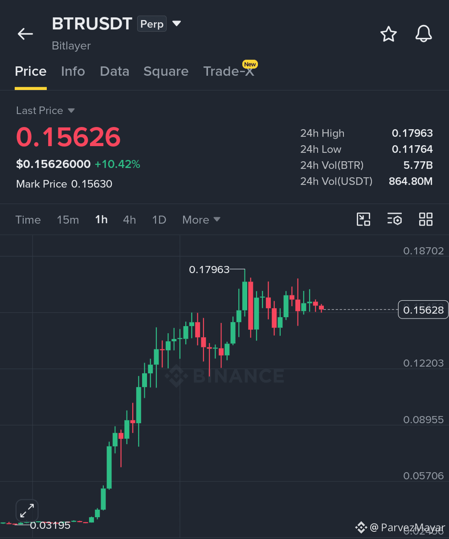Tap the 0.05706 price axis label
This screenshot has height=539, width=449.
click(424, 476)
